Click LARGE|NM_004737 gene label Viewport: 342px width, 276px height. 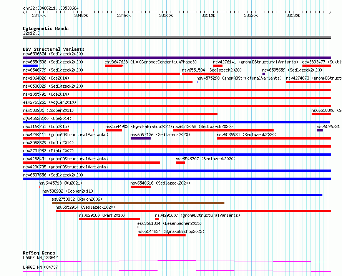coord(40,267)
